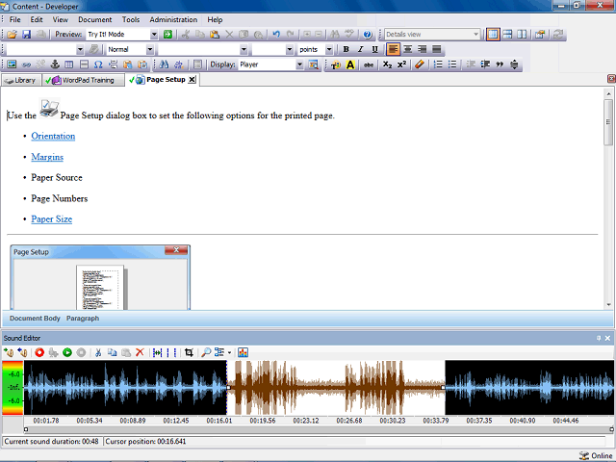Insert a numbered list
This screenshot has width=616, height=462.
click(x=438, y=64)
